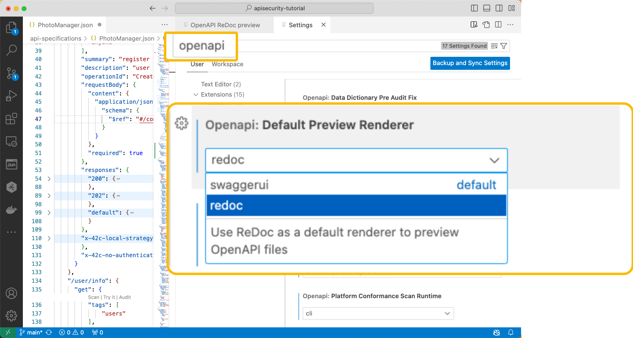Click api-specifications breadcrumb
633x338 pixels.
56,38
